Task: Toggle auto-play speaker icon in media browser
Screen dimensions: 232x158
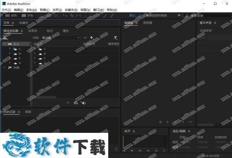Action: (83, 103)
